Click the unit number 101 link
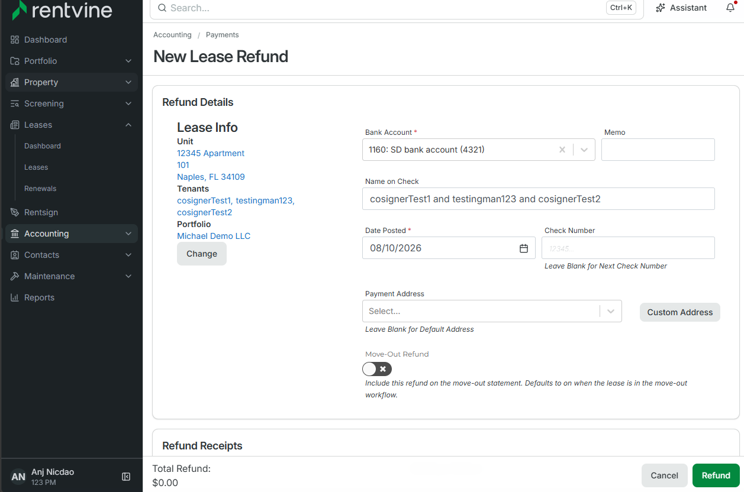The image size is (744, 492). pyautogui.click(x=183, y=165)
